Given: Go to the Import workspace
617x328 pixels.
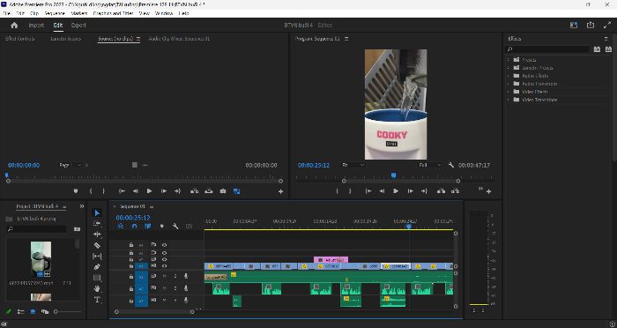Looking at the screenshot, I should coord(36,26).
